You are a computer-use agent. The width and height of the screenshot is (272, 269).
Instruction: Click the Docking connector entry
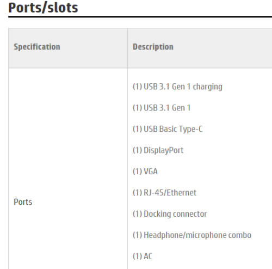[x=170, y=214]
